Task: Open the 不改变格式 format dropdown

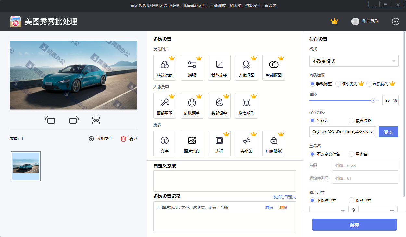Action: (354, 61)
